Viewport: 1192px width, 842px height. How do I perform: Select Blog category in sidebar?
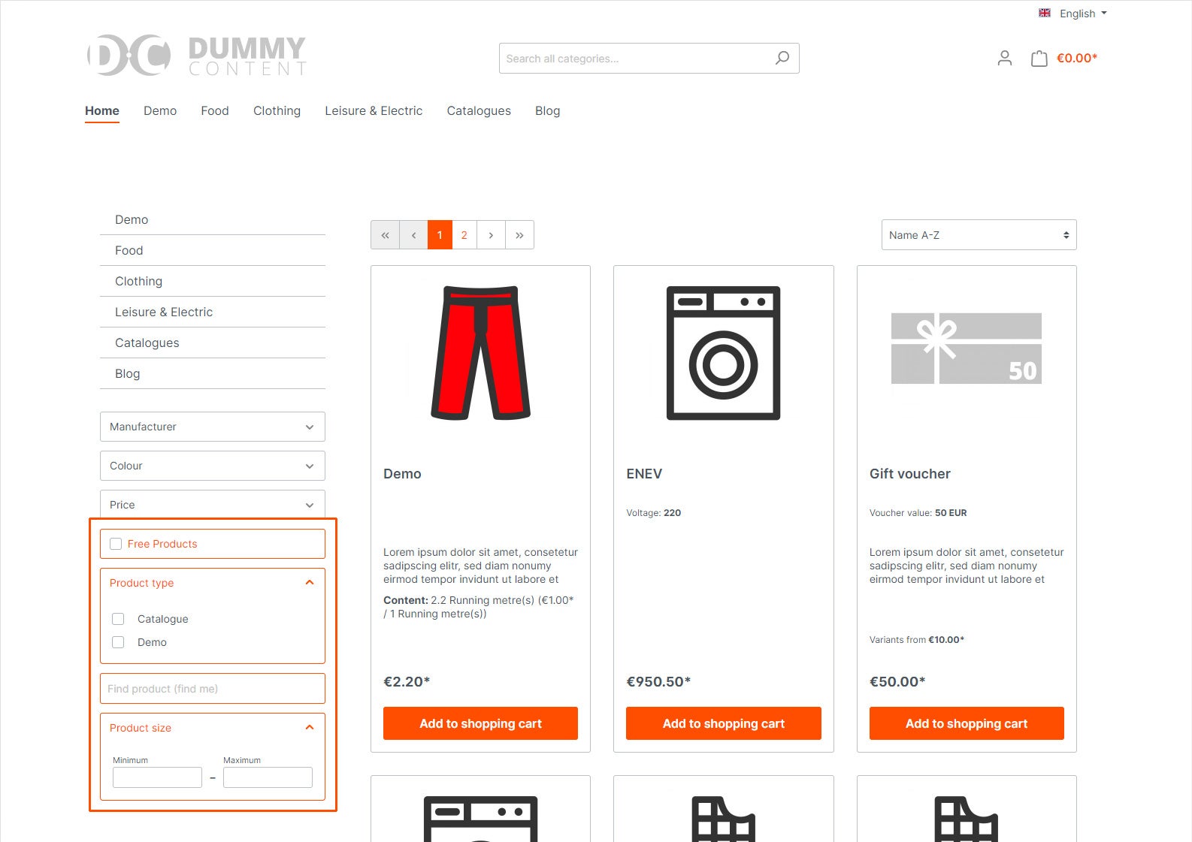[213, 373]
